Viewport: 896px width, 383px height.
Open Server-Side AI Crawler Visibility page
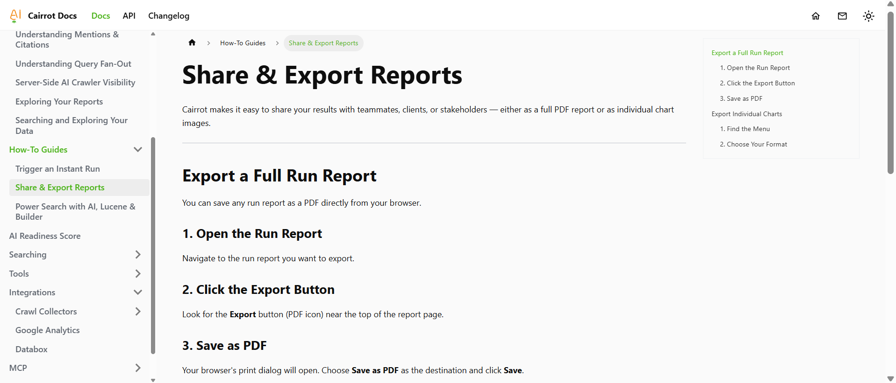(75, 83)
